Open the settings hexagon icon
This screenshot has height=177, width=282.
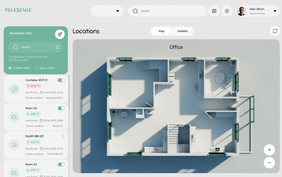point(227,11)
